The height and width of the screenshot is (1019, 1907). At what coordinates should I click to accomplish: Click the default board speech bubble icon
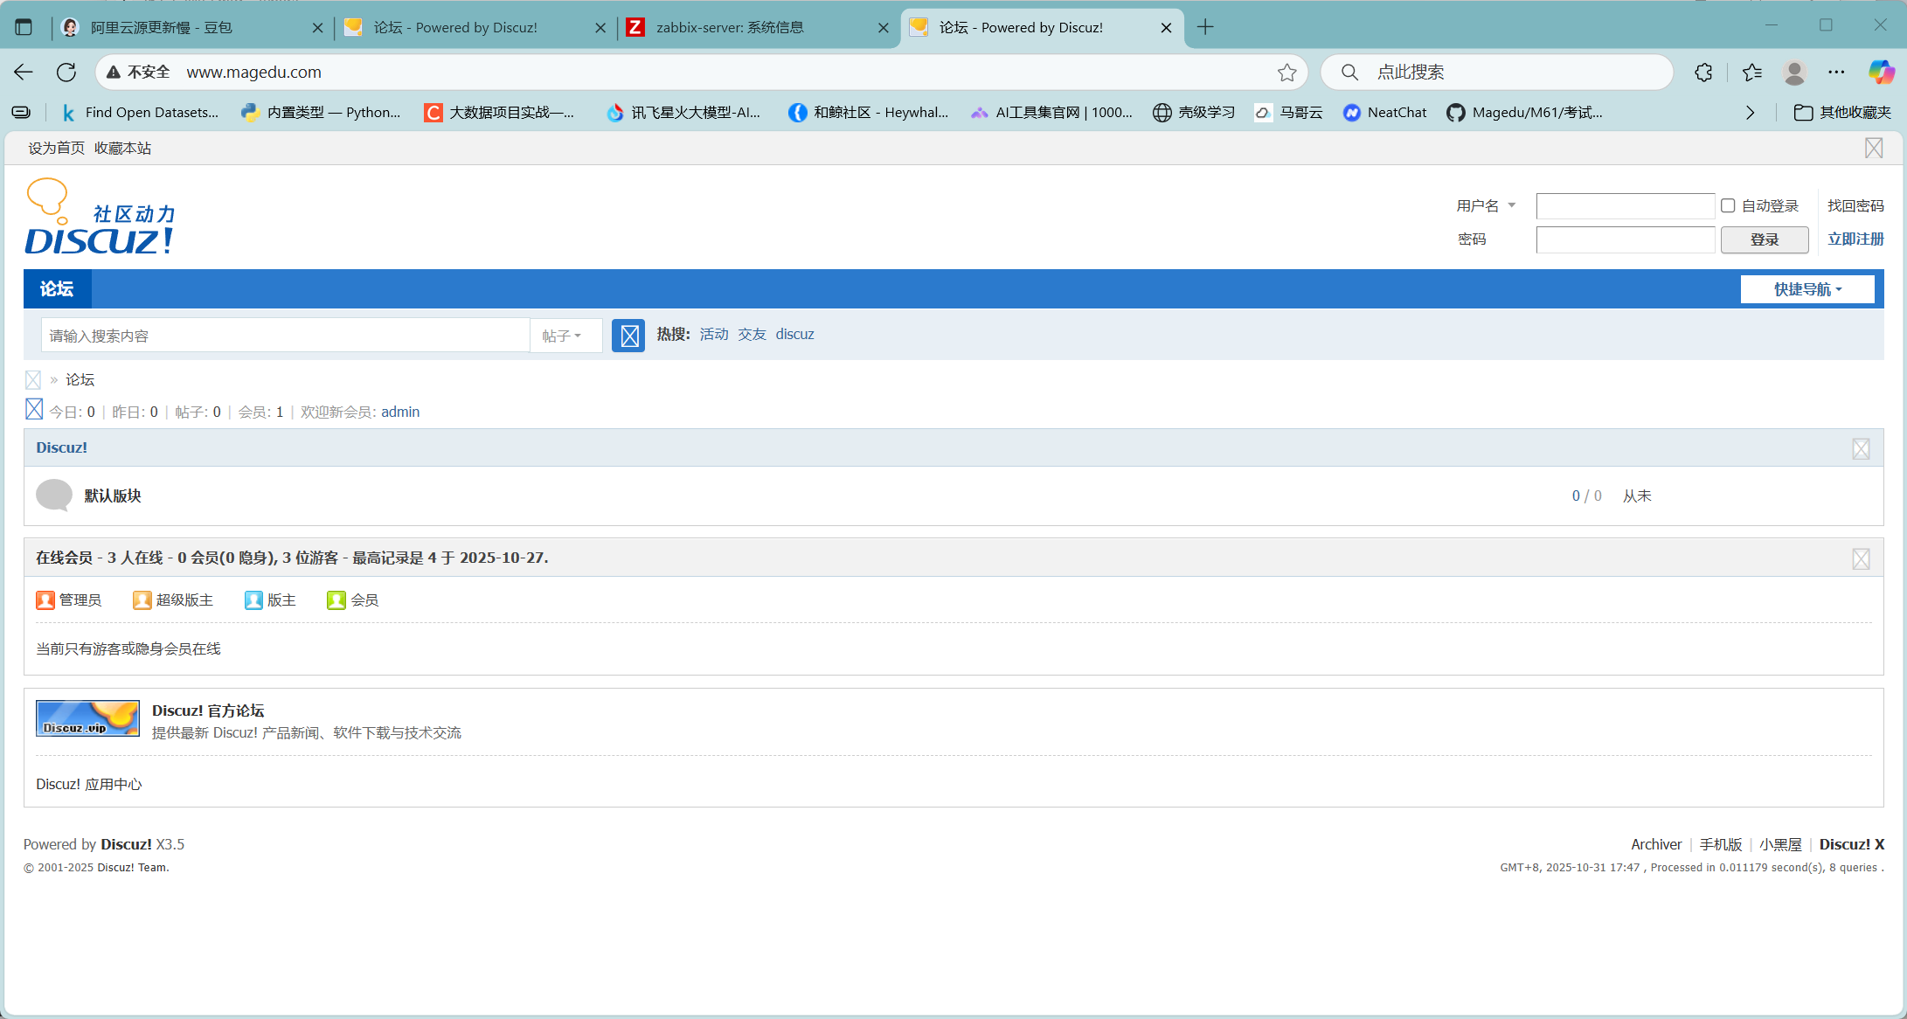[54, 496]
